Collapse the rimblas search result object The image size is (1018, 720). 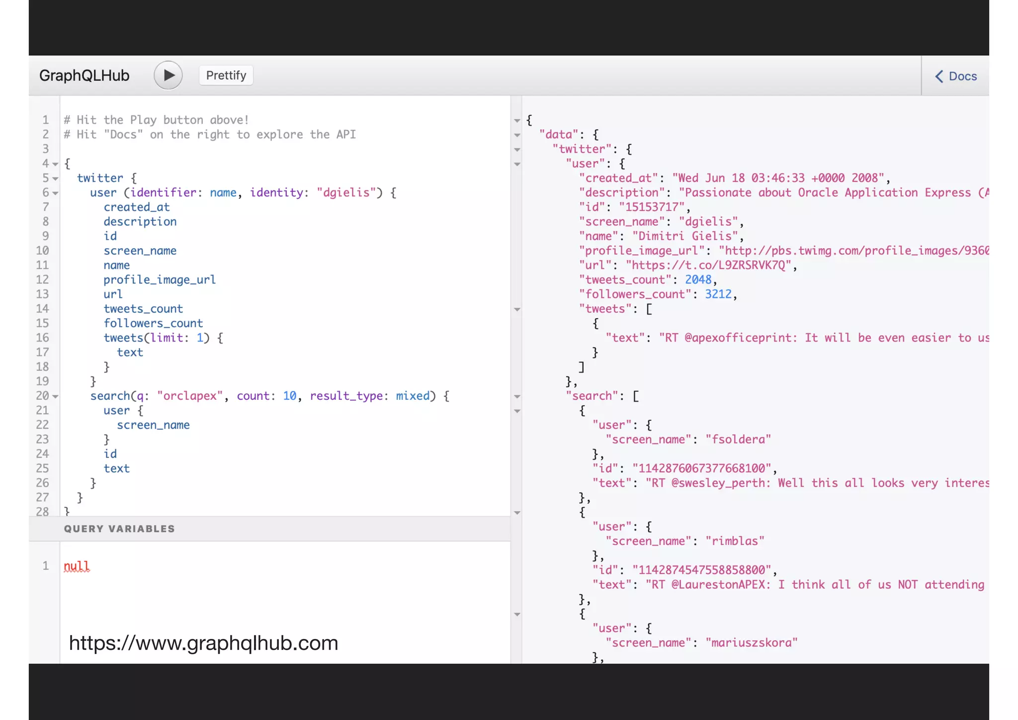(x=517, y=513)
